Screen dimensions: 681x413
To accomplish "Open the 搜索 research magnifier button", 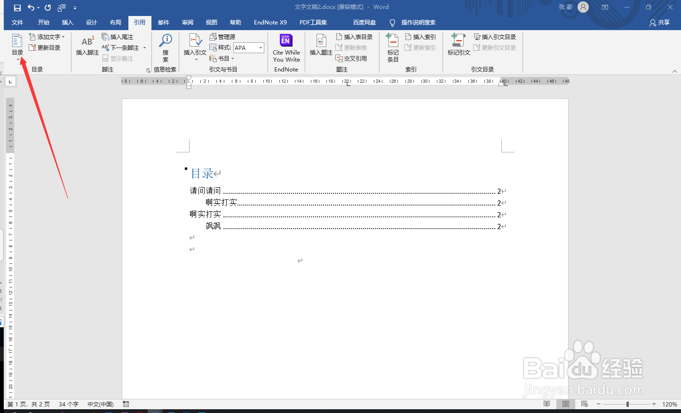I will point(166,48).
